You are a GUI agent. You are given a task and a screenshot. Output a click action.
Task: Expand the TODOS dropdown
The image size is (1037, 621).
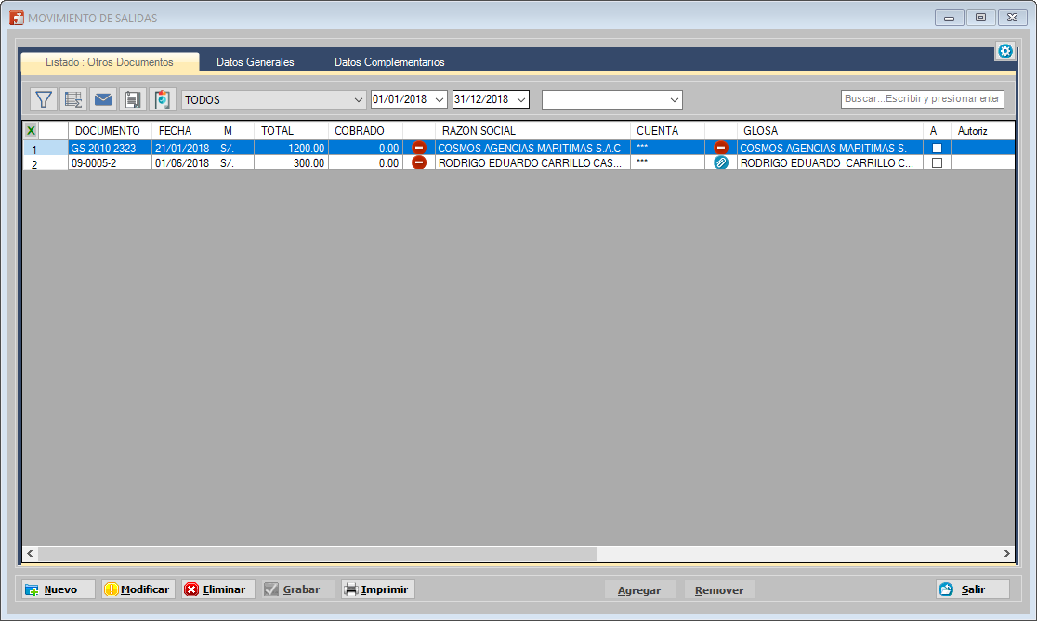click(359, 99)
